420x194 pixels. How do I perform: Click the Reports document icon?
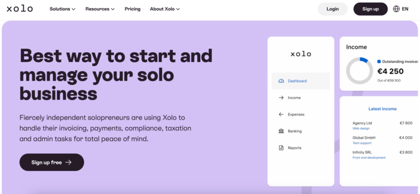(281, 148)
